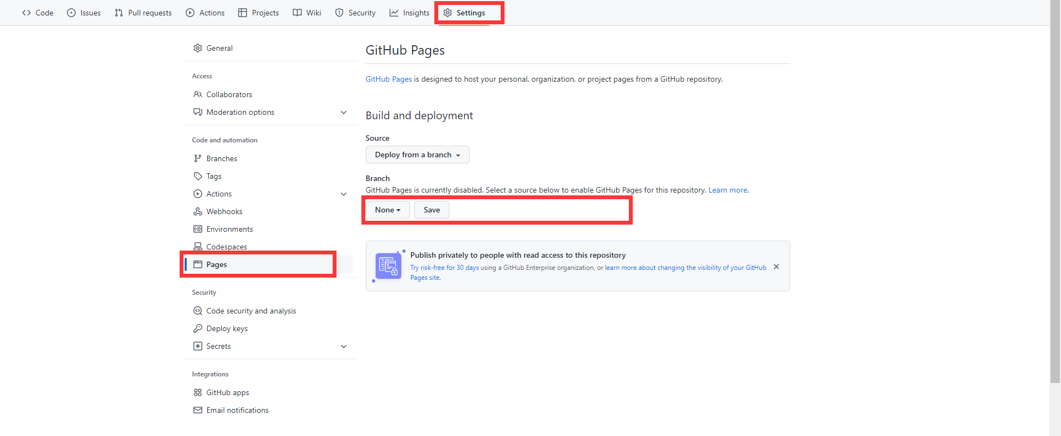The width and height of the screenshot is (1061, 436).
Task: Expand Moderation options chevron
Action: 344,112
